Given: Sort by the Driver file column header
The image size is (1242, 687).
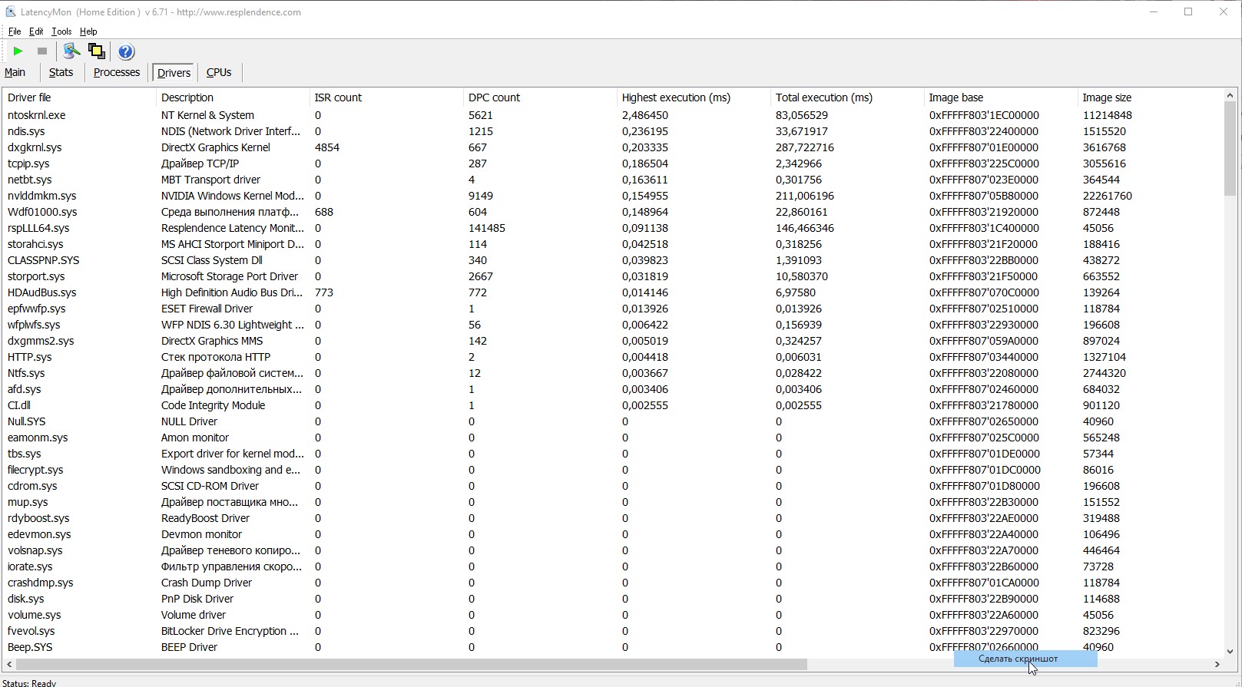Looking at the screenshot, I should point(79,97).
